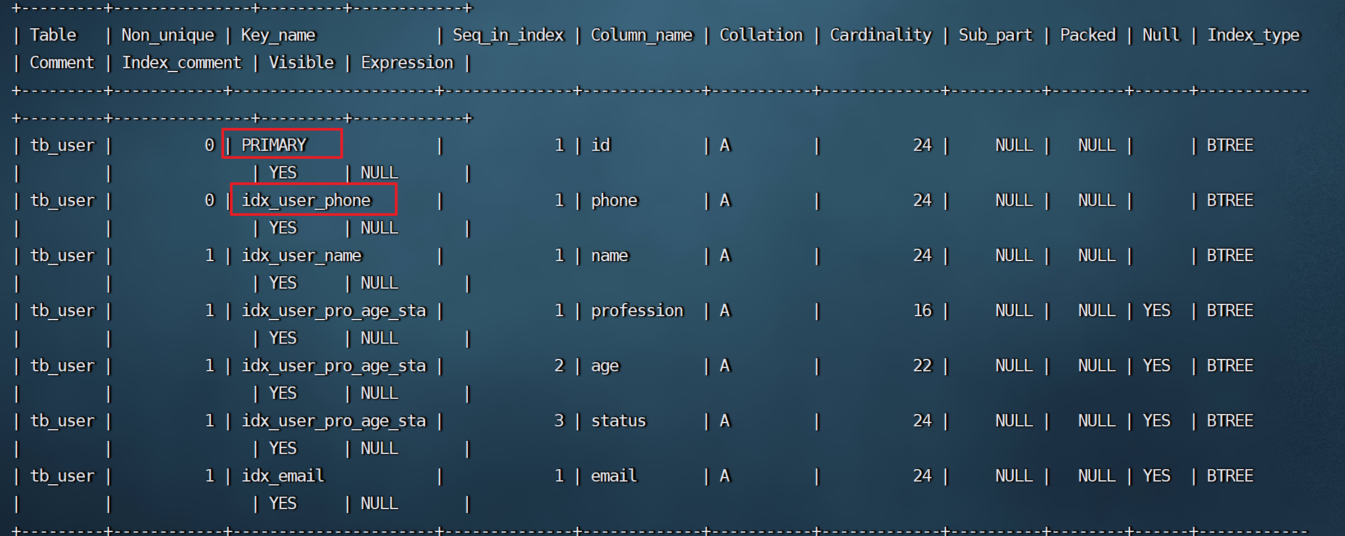This screenshot has height=536, width=1345.
Task: Click the phone column name
Action: 614,201
